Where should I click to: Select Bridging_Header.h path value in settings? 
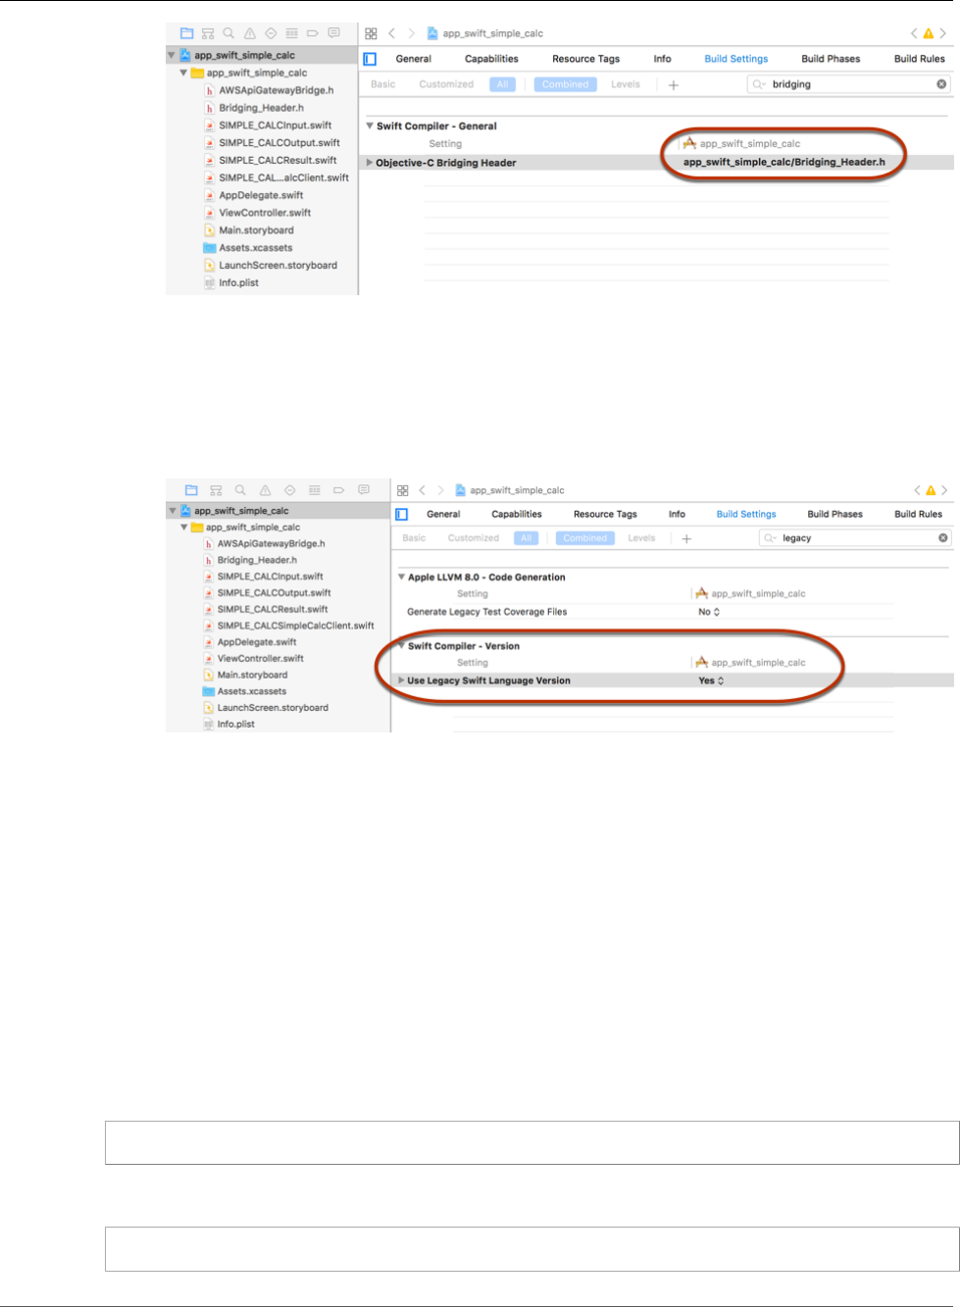coord(783,163)
